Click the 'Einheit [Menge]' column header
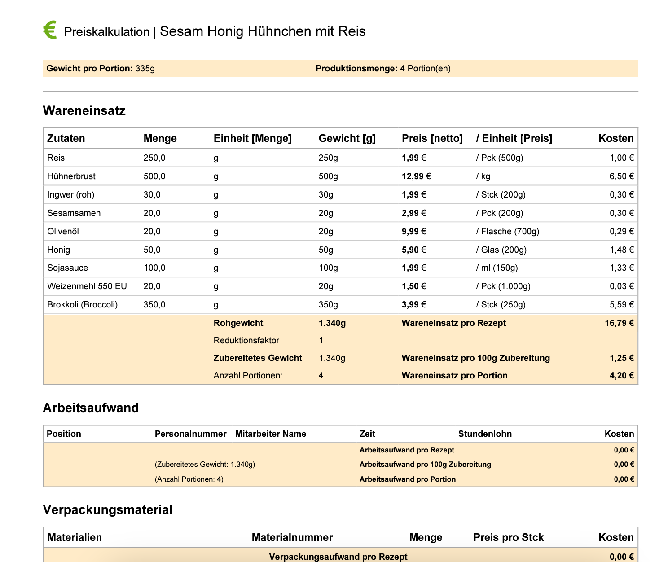668x562 pixels. point(252,138)
